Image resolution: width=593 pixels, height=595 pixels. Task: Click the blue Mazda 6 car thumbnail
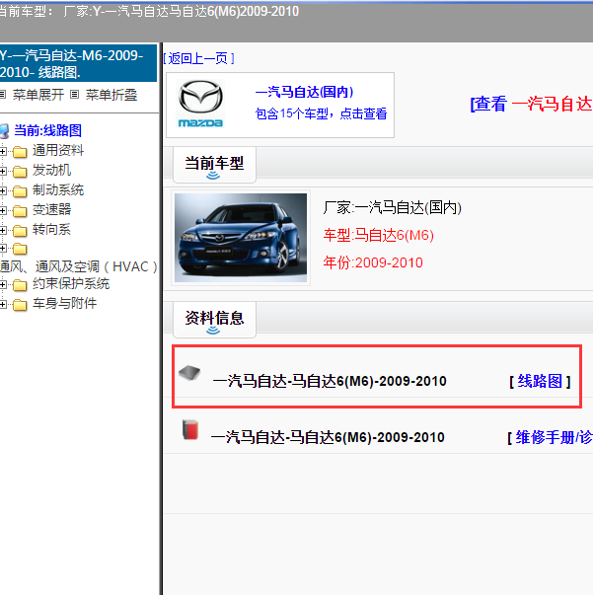pyautogui.click(x=241, y=237)
